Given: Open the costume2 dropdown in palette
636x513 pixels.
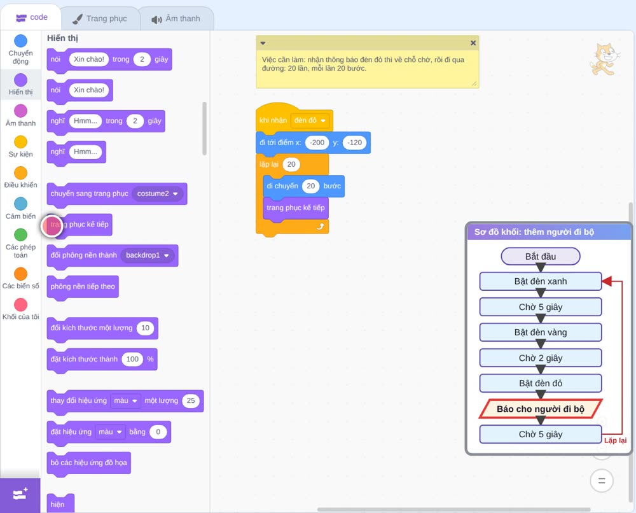Looking at the screenshot, I should tap(157, 193).
